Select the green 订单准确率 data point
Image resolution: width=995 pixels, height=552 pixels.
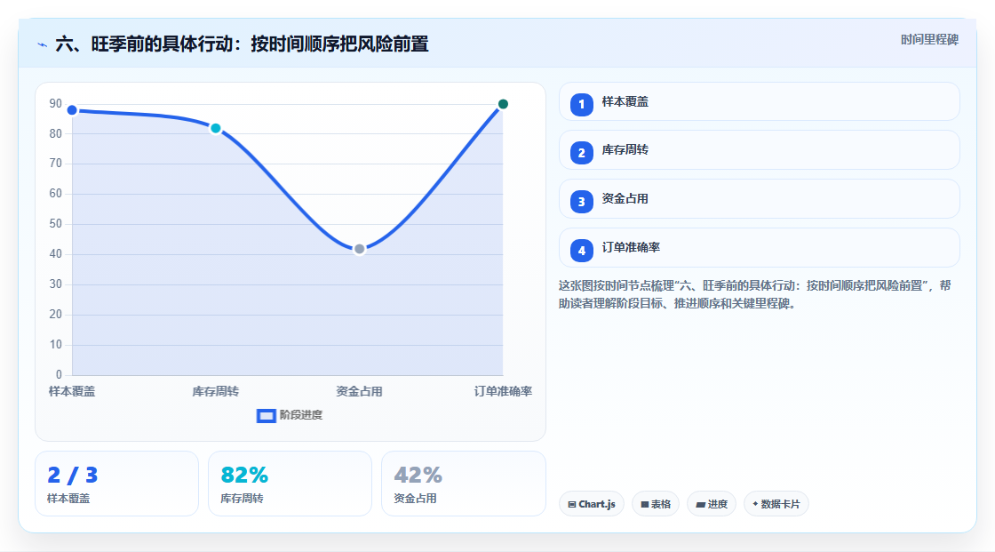point(503,104)
